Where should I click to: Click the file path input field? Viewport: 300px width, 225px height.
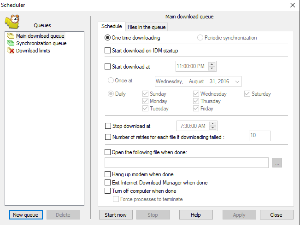click(x=187, y=163)
